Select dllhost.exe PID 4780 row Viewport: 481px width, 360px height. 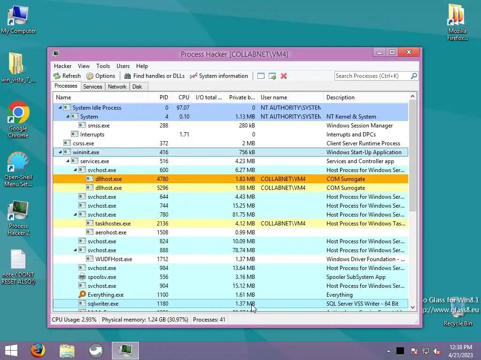230,179
